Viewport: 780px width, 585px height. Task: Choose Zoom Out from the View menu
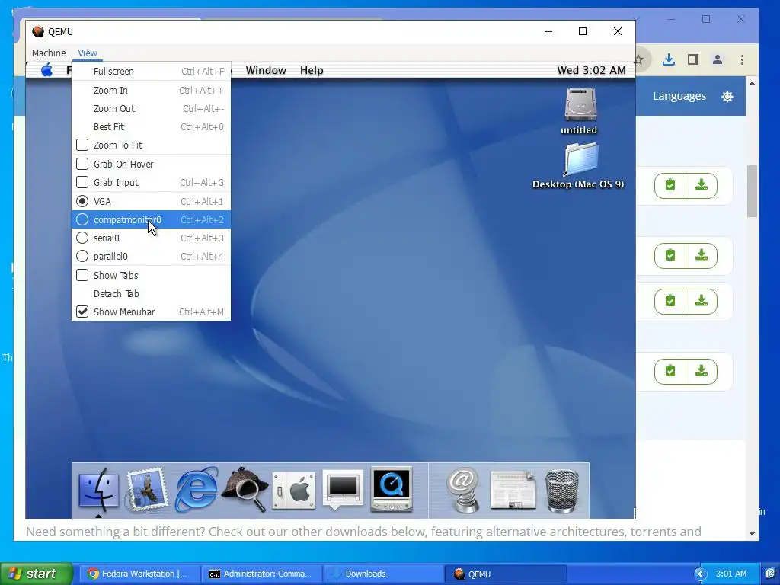[x=152, y=108]
